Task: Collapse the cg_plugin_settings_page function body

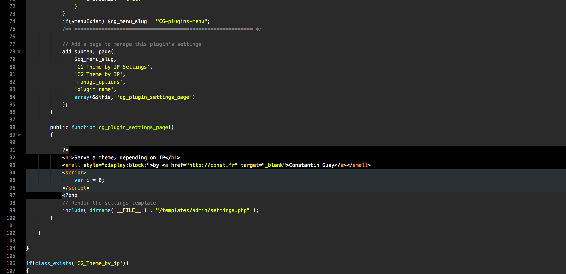Action: (x=19, y=135)
